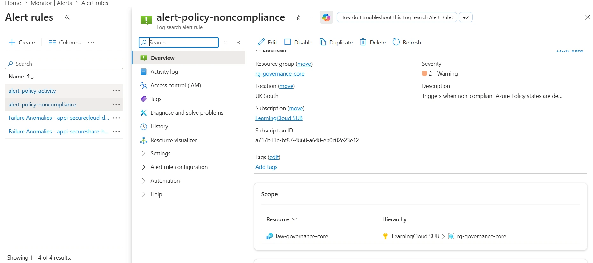
Task: Click the Edit pencil icon
Action: (x=261, y=42)
